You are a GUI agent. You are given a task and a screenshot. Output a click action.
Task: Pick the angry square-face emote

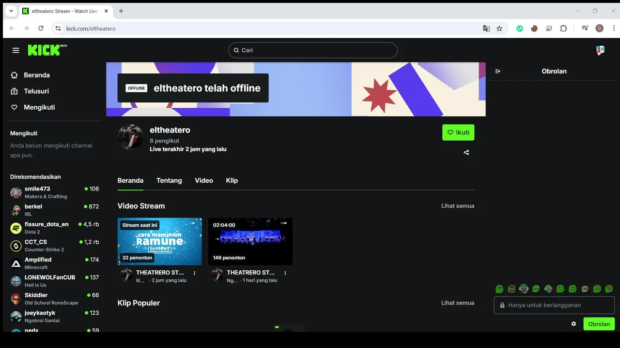[x=511, y=289]
